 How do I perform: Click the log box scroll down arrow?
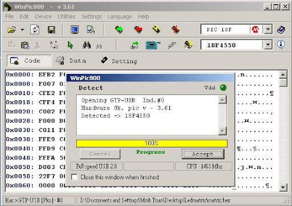(222, 131)
